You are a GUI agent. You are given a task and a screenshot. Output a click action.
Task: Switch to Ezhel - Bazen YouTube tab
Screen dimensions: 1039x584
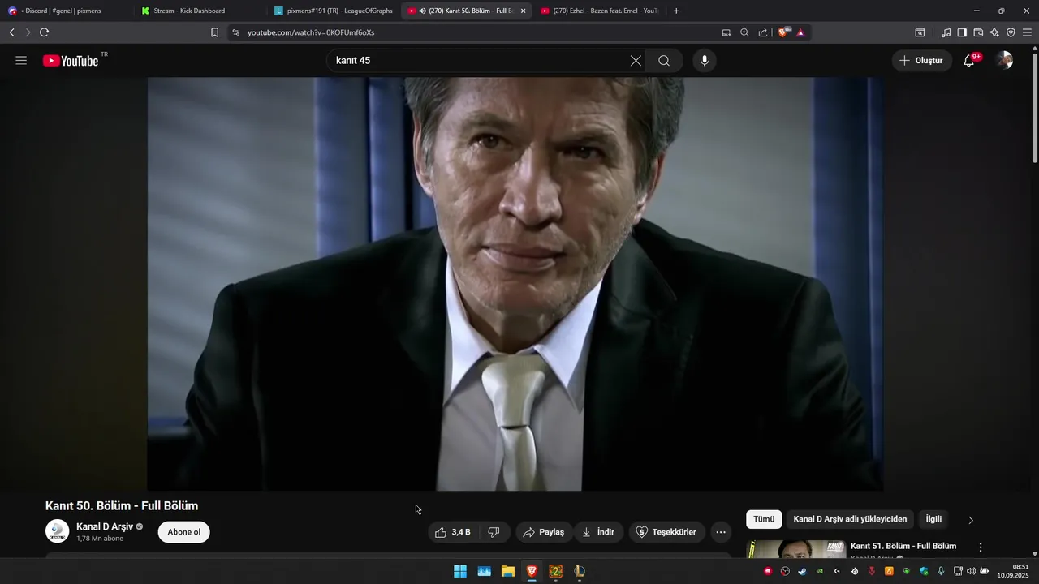(601, 11)
